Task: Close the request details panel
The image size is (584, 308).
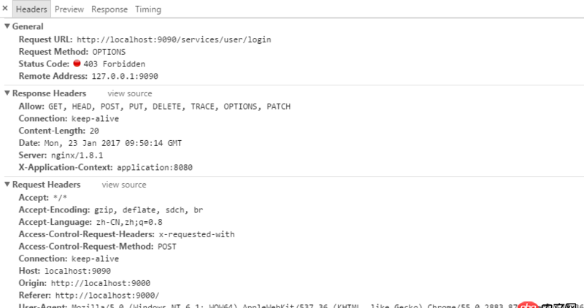Action: coord(5,9)
